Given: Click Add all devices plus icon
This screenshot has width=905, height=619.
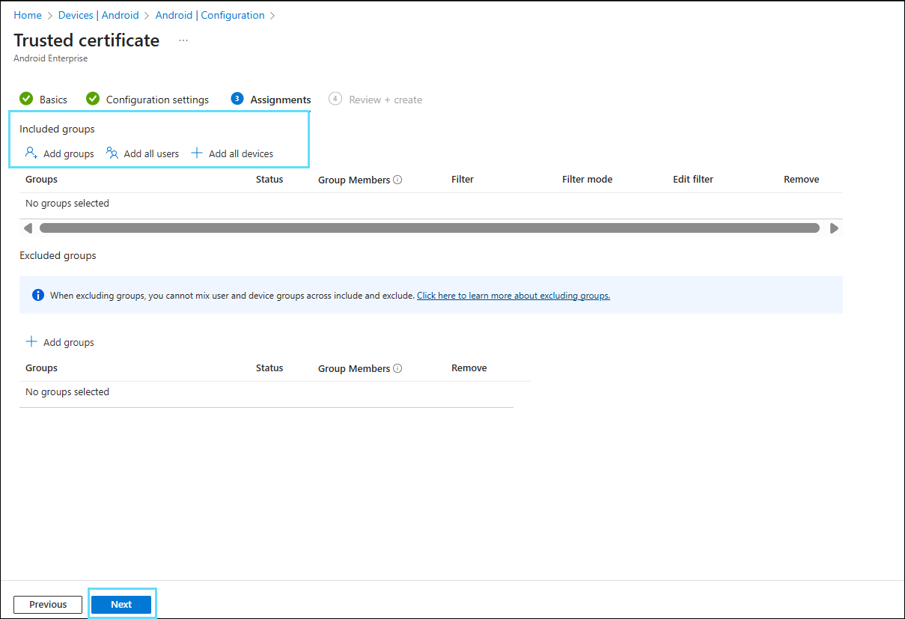Looking at the screenshot, I should coord(197,153).
